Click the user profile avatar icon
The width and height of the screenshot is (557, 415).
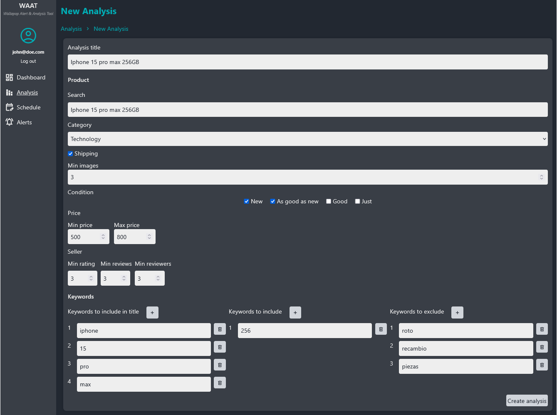pyautogui.click(x=28, y=35)
